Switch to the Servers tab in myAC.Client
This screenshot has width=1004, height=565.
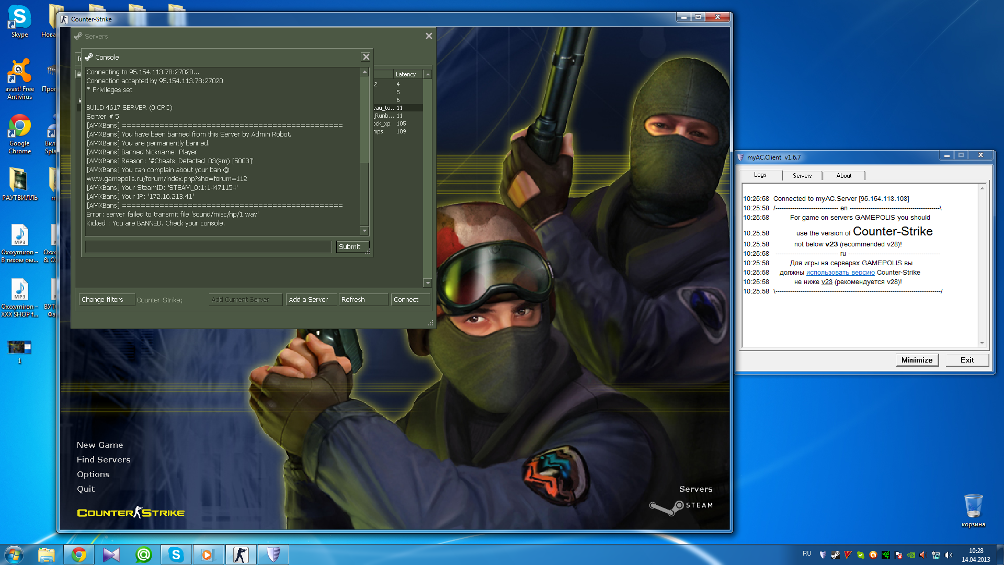pyautogui.click(x=802, y=176)
